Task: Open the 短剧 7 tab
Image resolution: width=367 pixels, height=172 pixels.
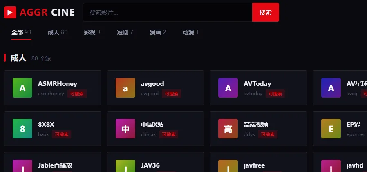Action: (x=125, y=32)
